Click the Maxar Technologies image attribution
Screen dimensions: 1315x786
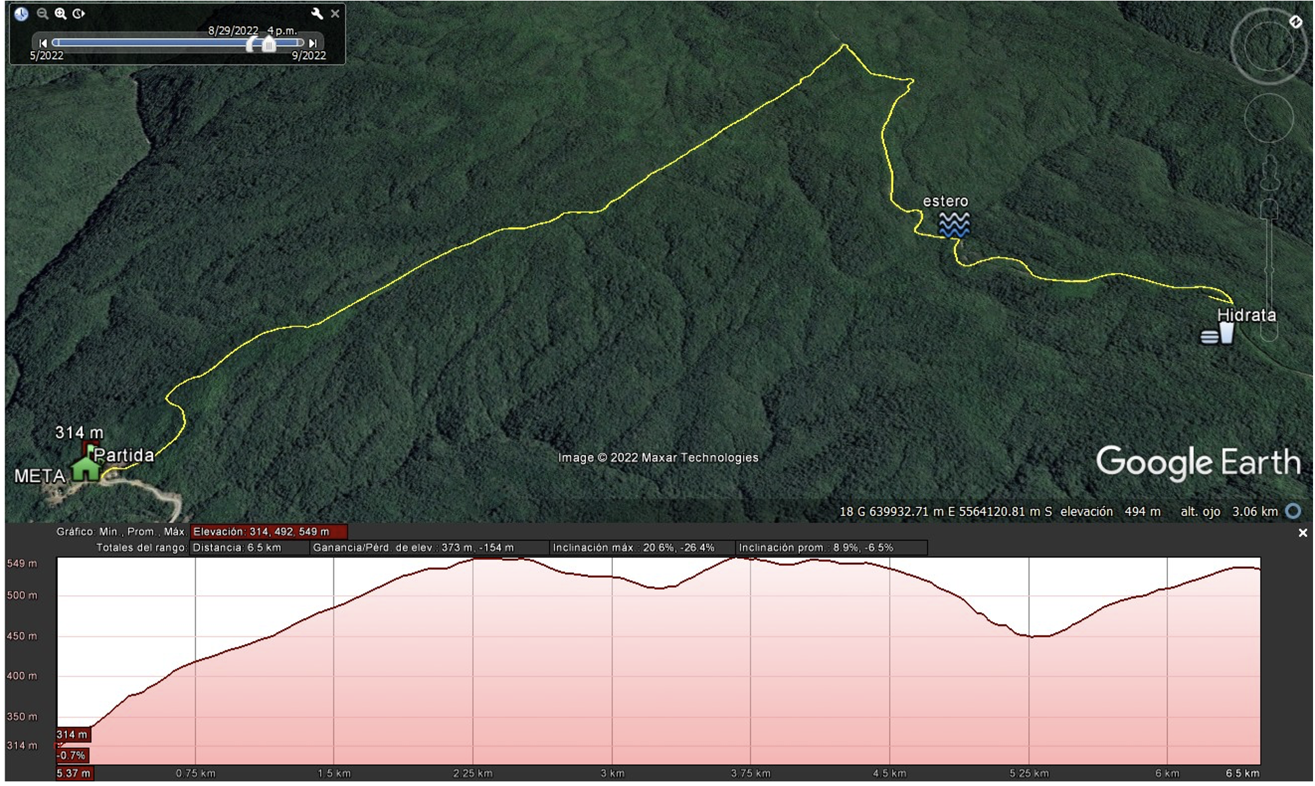click(x=658, y=458)
